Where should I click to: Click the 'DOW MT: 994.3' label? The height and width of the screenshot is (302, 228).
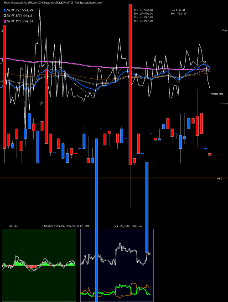pos(19,16)
